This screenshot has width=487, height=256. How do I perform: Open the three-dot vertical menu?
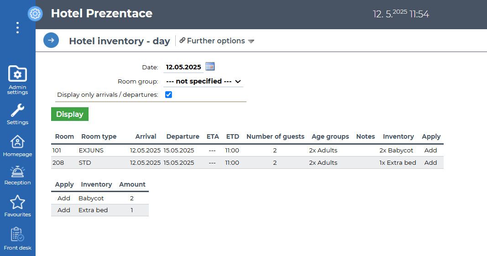click(17, 28)
